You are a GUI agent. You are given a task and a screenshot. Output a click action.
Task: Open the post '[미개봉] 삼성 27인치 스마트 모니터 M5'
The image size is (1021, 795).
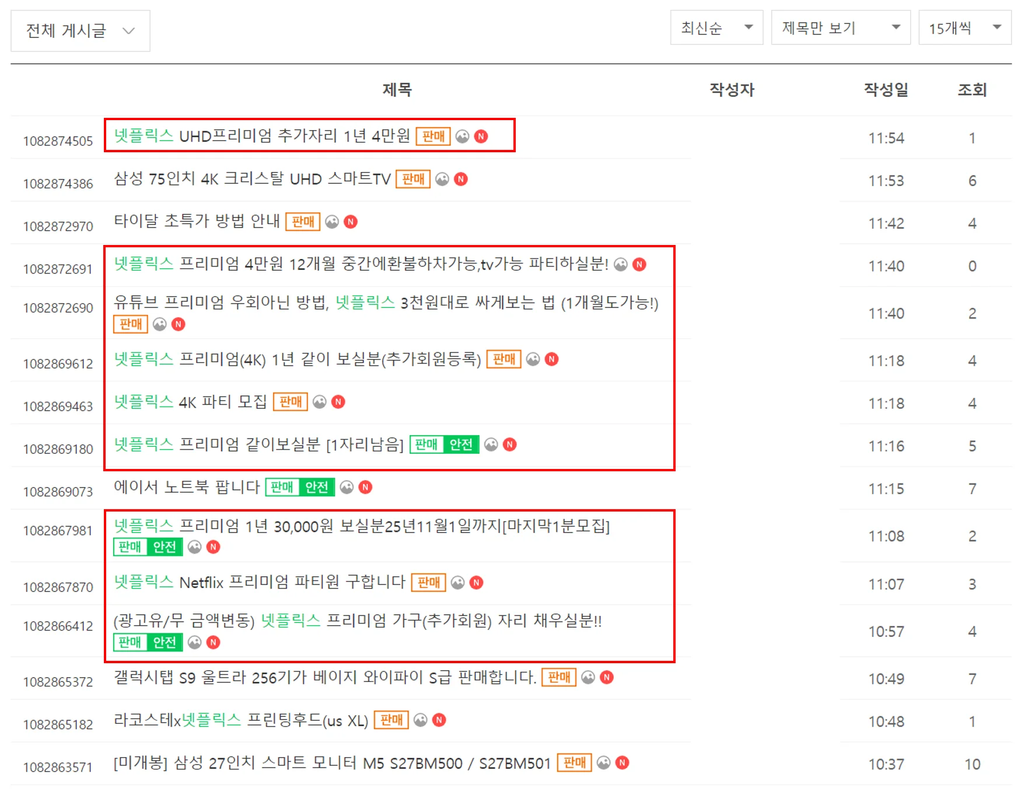tap(333, 762)
